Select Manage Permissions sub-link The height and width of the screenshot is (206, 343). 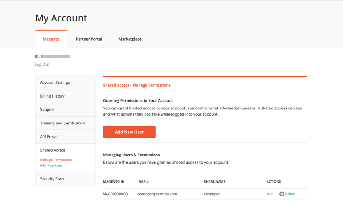[56, 160]
